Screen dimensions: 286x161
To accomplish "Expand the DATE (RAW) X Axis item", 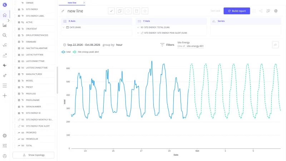I will [63, 28].
